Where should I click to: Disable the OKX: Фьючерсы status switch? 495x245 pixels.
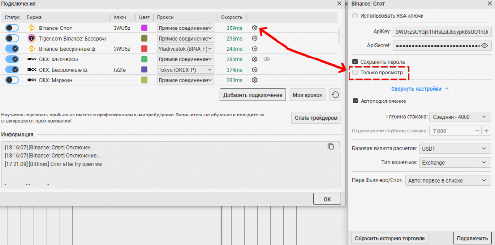(x=12, y=59)
